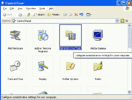This screenshot has height=100, width=132.
Task: Show the Folders pane
Action: pyautogui.click(x=54, y=15)
